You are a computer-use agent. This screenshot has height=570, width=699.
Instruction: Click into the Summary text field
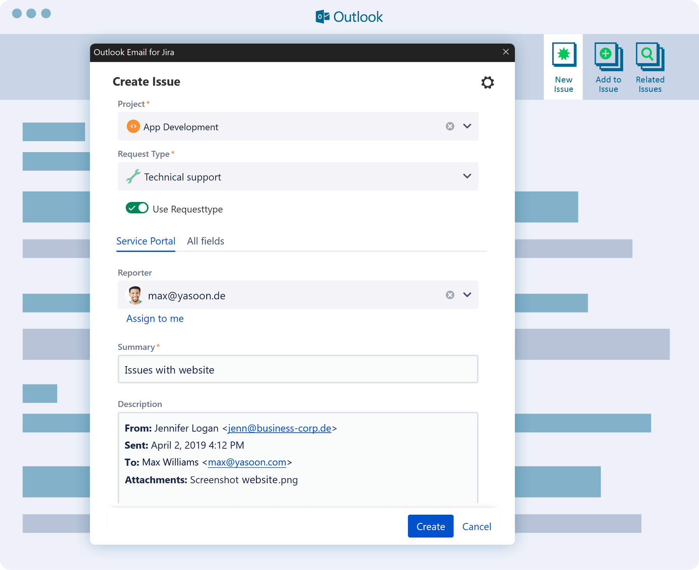[x=298, y=369]
